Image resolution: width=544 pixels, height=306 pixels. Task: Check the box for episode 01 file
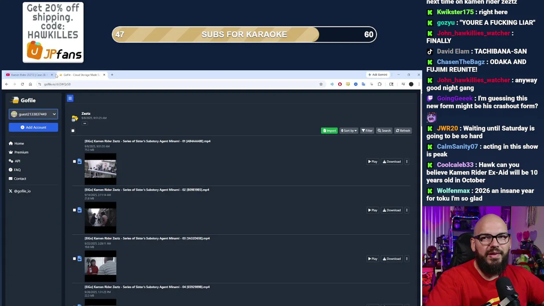click(74, 161)
